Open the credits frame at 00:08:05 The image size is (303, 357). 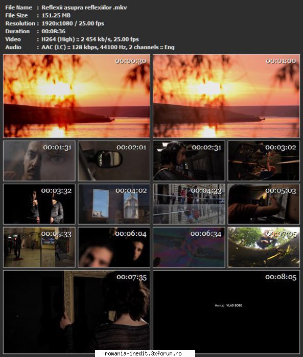[x=226, y=312]
